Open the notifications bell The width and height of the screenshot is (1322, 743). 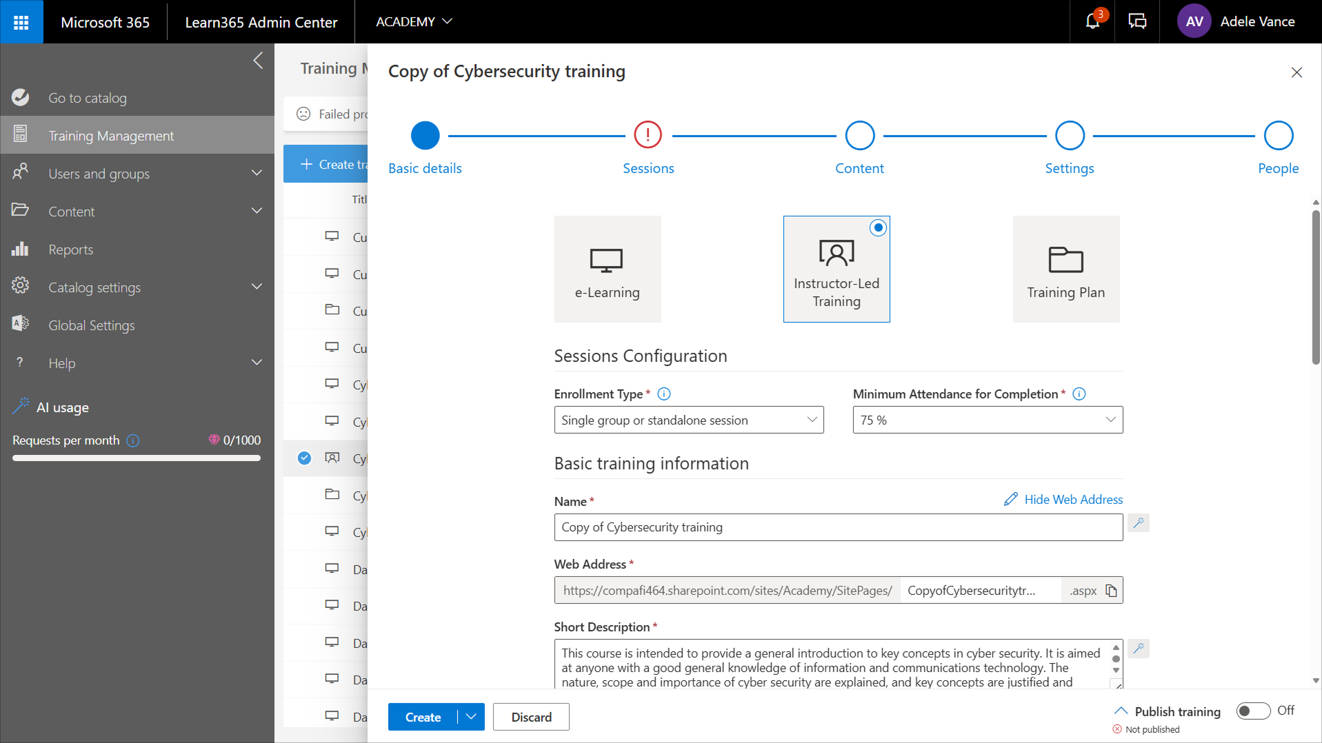[1092, 22]
